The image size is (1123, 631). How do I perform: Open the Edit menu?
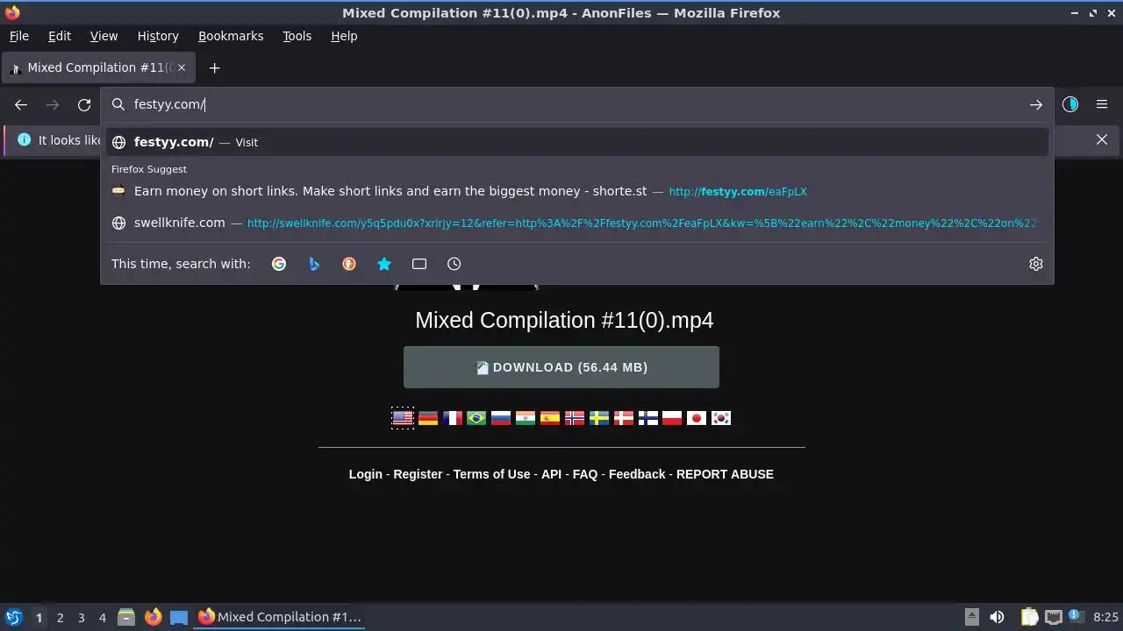point(60,36)
